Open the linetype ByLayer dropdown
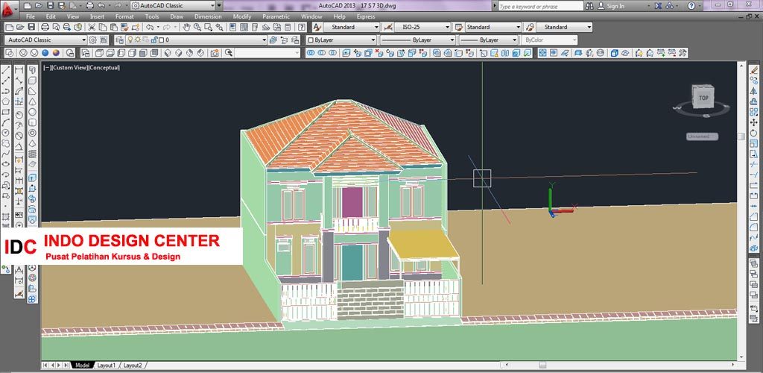Viewport: 763px width, 373px height. (x=417, y=40)
